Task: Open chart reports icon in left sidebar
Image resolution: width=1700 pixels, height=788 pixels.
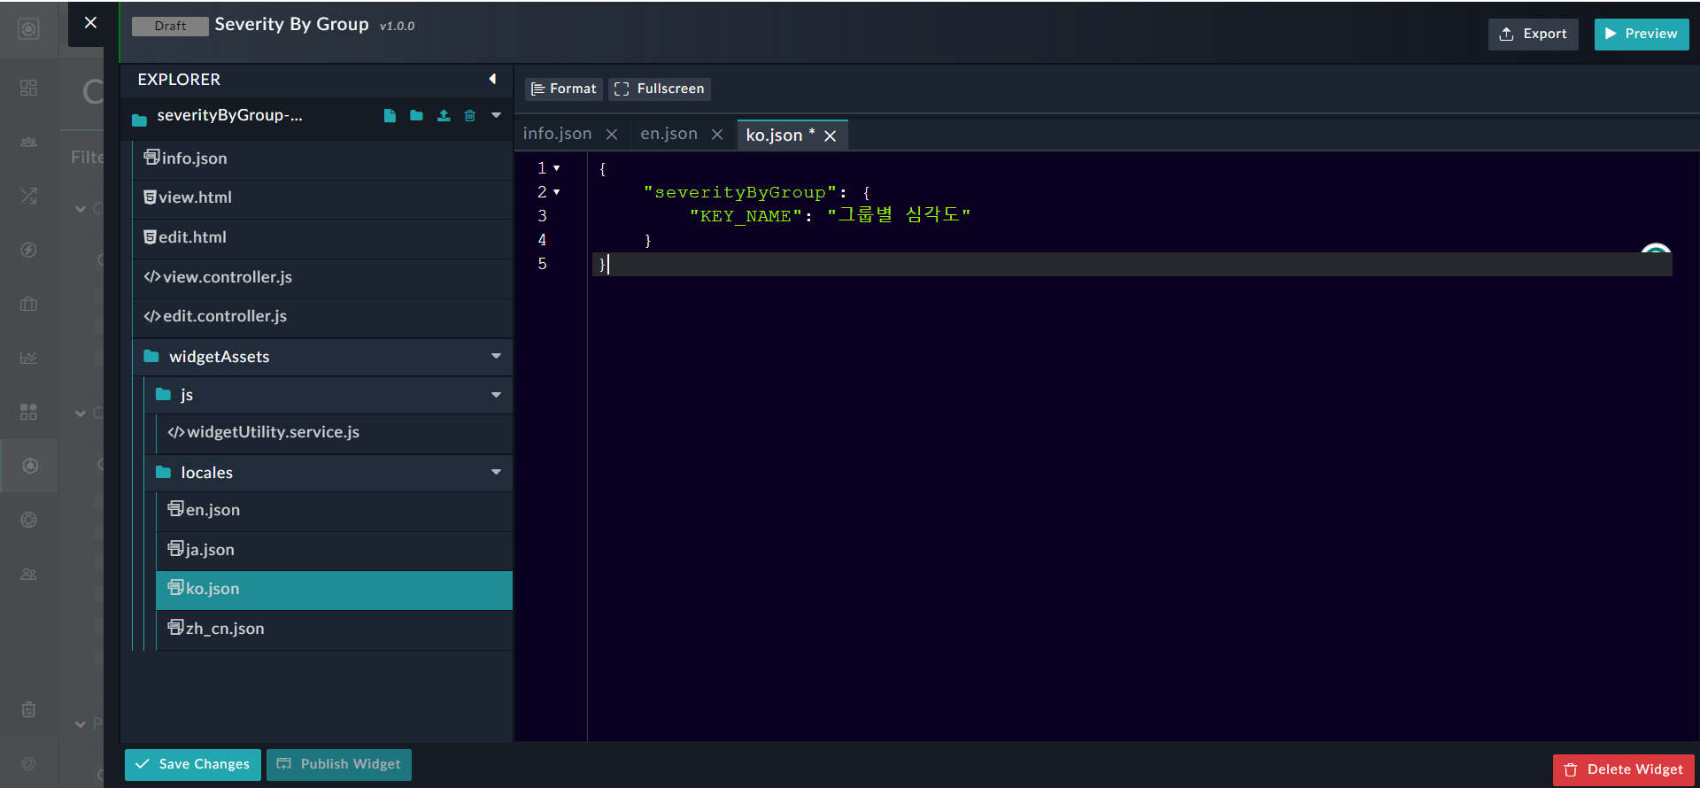Action: (x=28, y=358)
